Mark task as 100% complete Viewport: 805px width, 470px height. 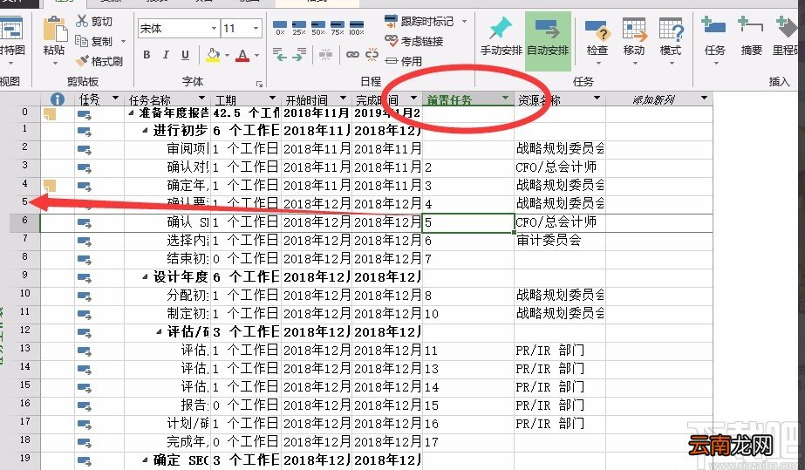click(x=357, y=28)
